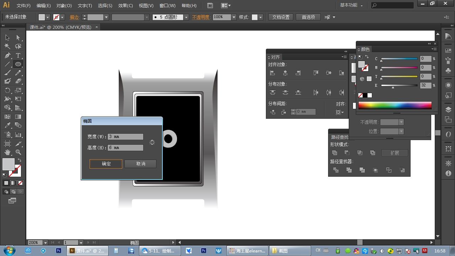Click Unite shape mode in Pathfinder
The image size is (455, 256).
(x=334, y=153)
